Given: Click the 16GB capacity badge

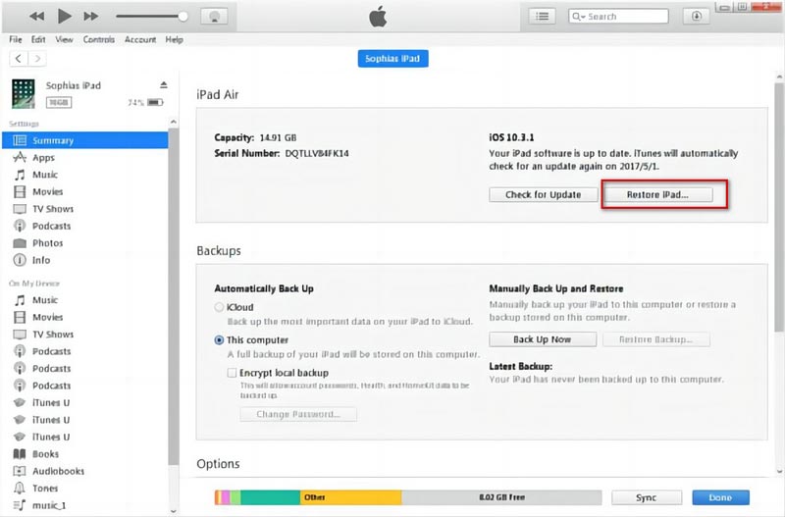Looking at the screenshot, I should [59, 103].
